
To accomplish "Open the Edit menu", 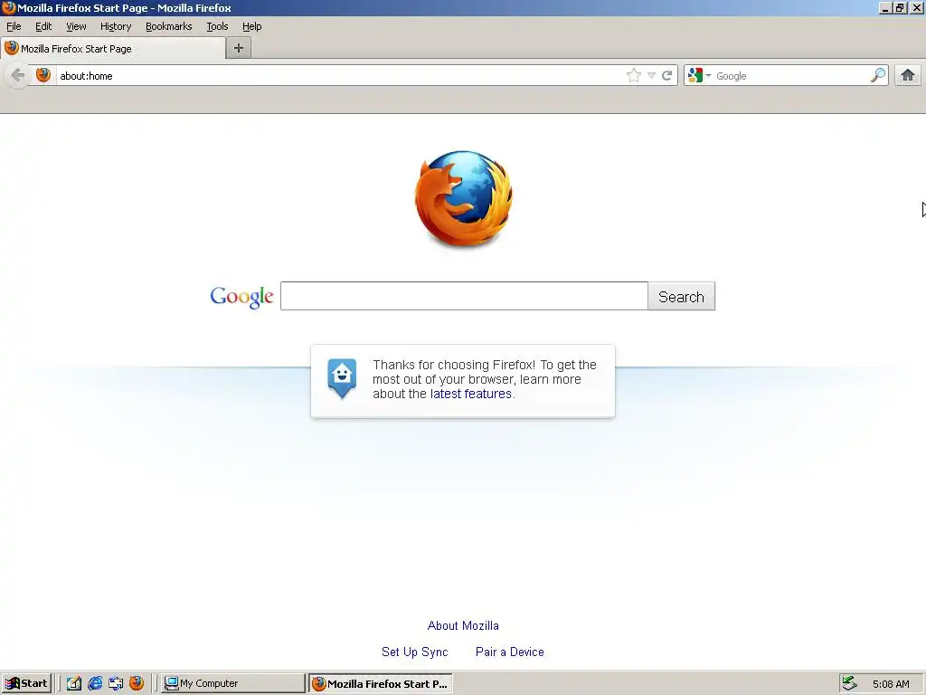I will 43,26.
